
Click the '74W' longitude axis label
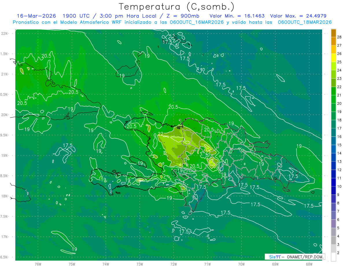pos(106,264)
